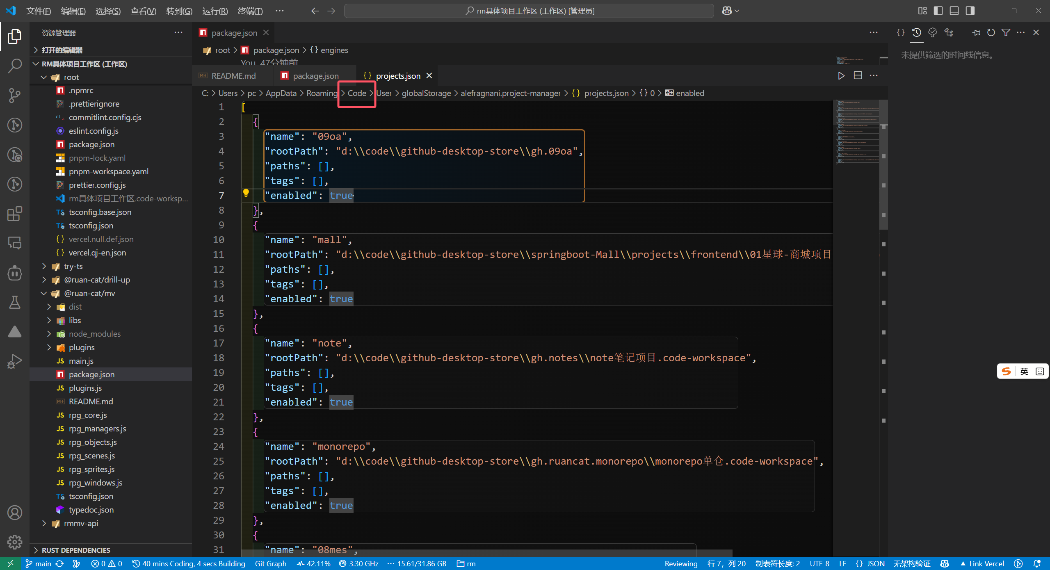Toggle the bottom panel layout button
Viewport: 1050px width, 570px height.
(954, 11)
